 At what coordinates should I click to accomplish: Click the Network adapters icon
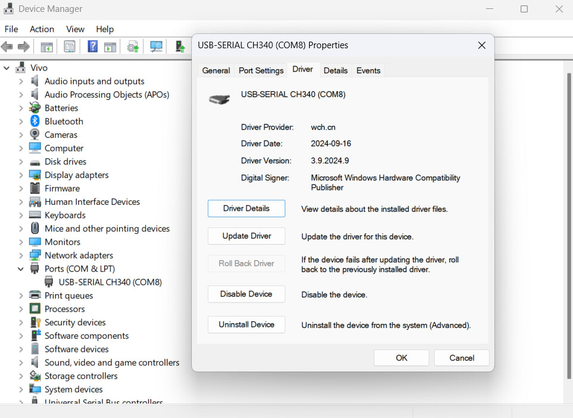[x=35, y=255]
